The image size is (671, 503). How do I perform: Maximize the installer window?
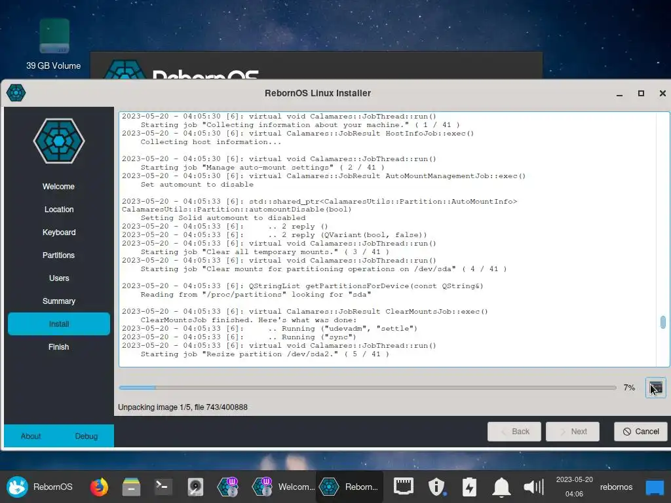641,93
